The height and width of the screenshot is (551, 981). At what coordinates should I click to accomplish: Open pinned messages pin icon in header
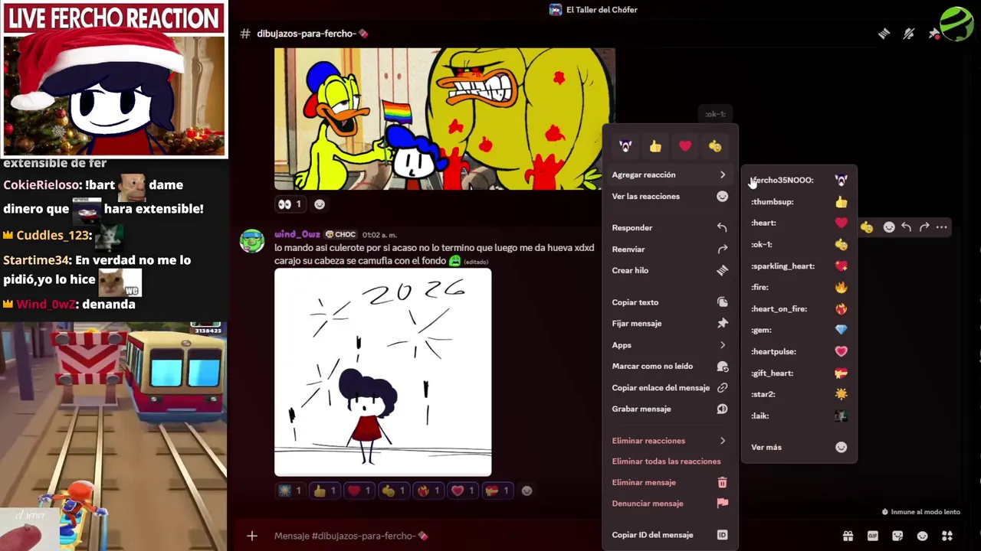click(933, 34)
